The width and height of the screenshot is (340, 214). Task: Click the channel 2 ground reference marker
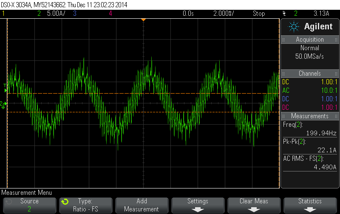pyautogui.click(x=3, y=104)
